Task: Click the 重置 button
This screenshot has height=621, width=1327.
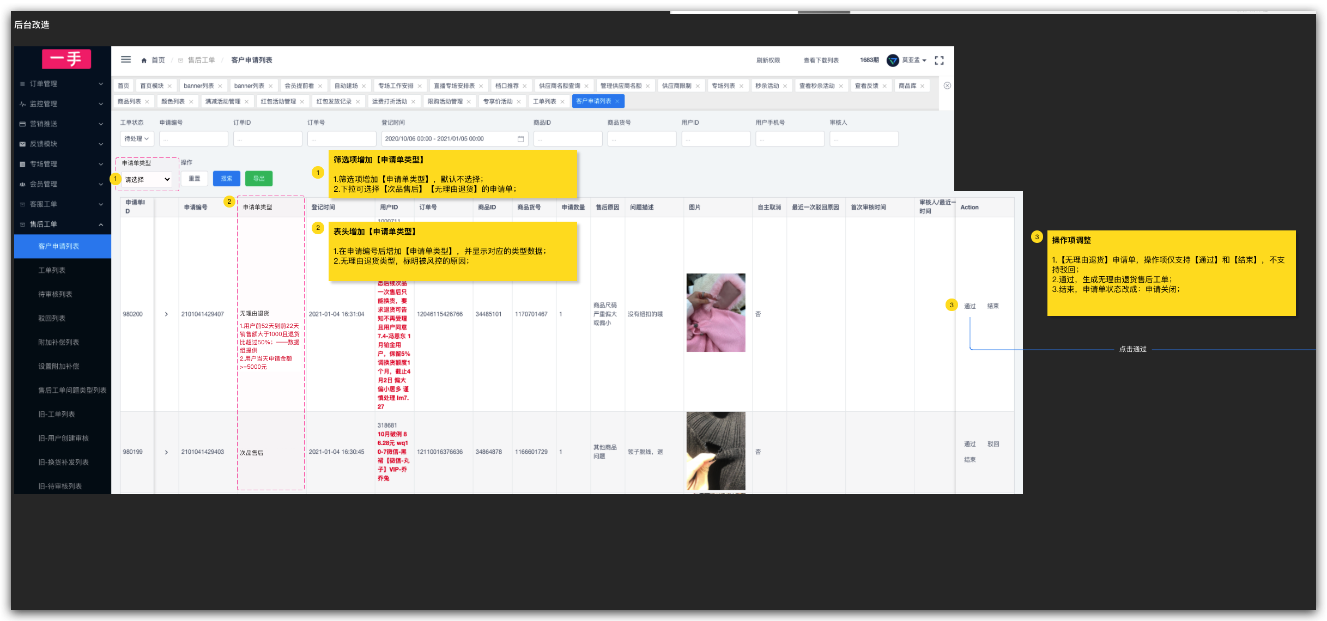Action: pyautogui.click(x=195, y=179)
